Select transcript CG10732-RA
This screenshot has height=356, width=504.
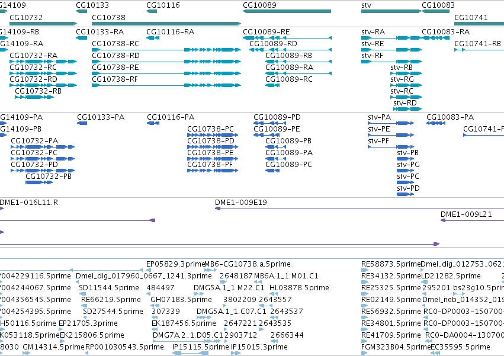coord(43,62)
